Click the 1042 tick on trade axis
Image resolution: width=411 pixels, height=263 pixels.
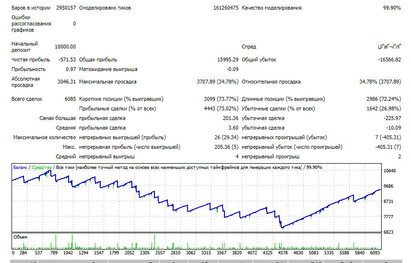pos(68,253)
